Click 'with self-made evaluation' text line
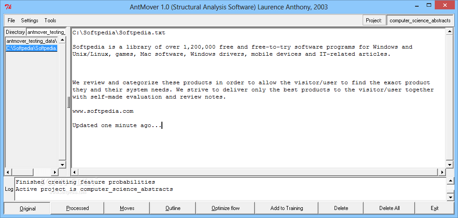This screenshot has height=218, width=458. [149, 97]
